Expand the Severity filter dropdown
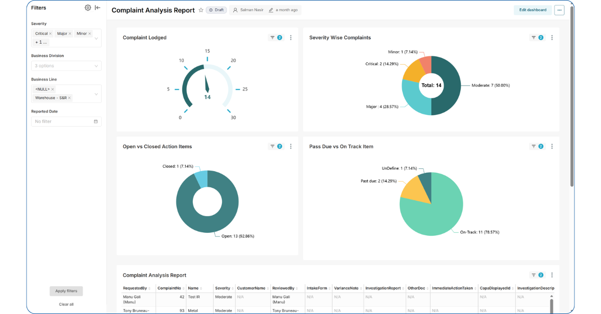 (x=96, y=38)
